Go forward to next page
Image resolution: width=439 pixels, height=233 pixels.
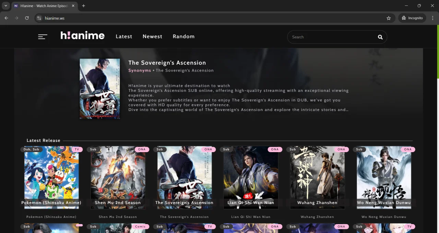[x=16, y=18]
